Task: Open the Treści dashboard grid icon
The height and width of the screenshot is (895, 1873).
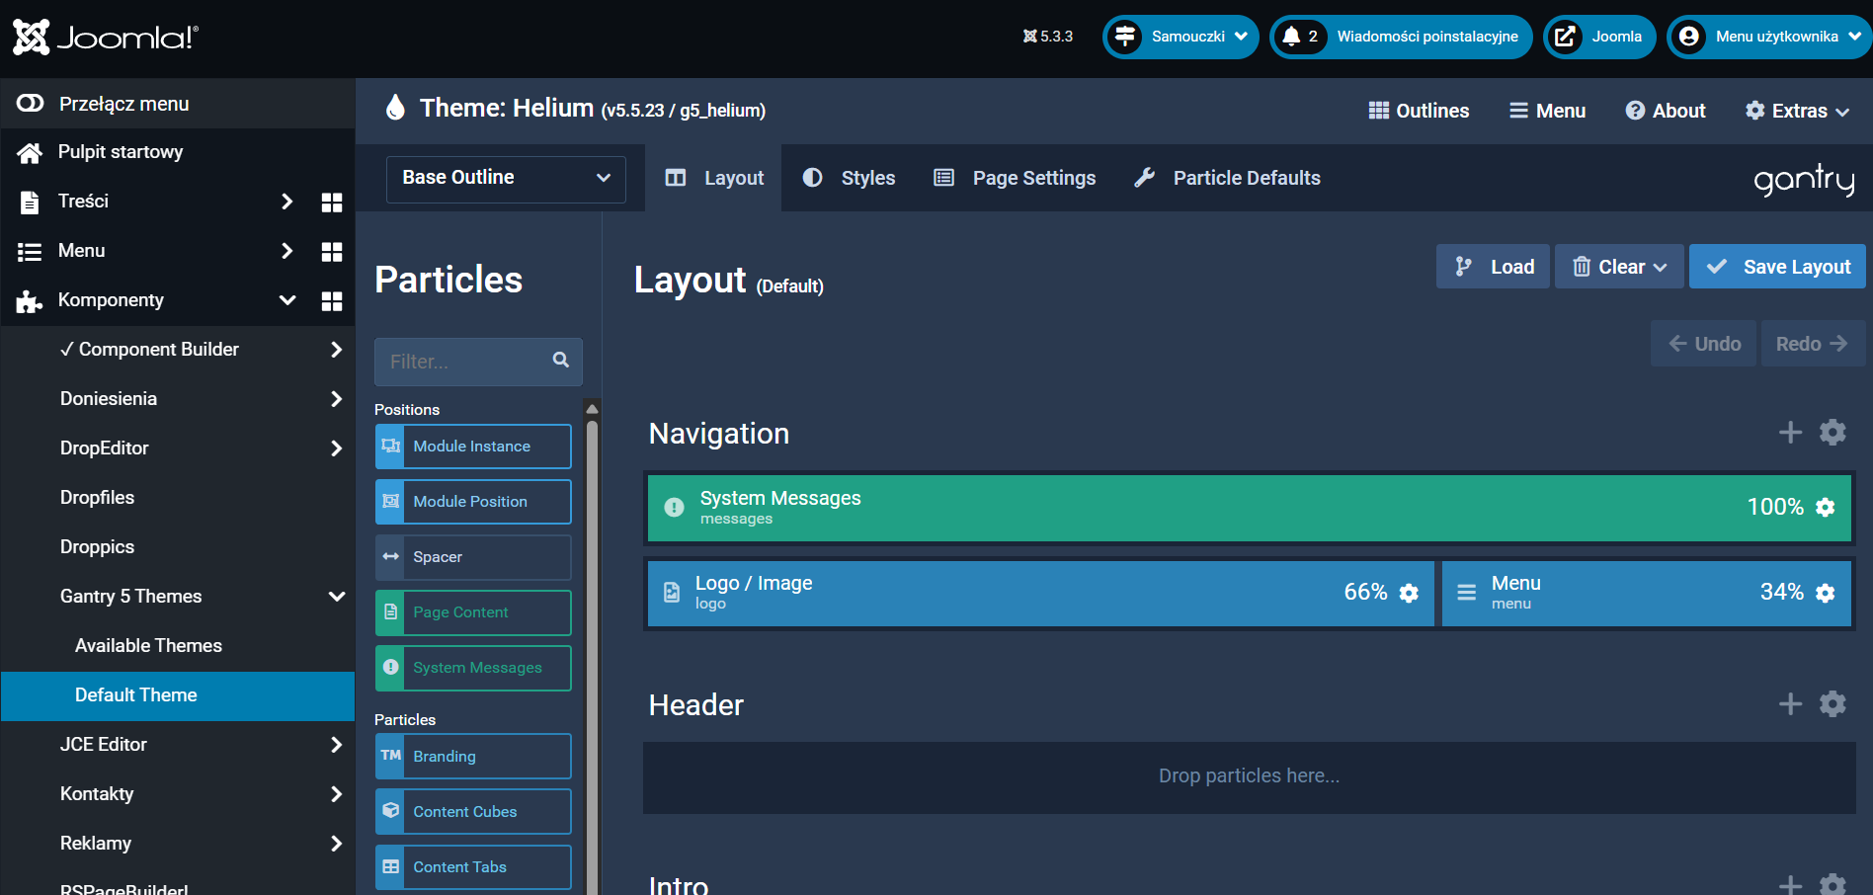Action: [332, 202]
